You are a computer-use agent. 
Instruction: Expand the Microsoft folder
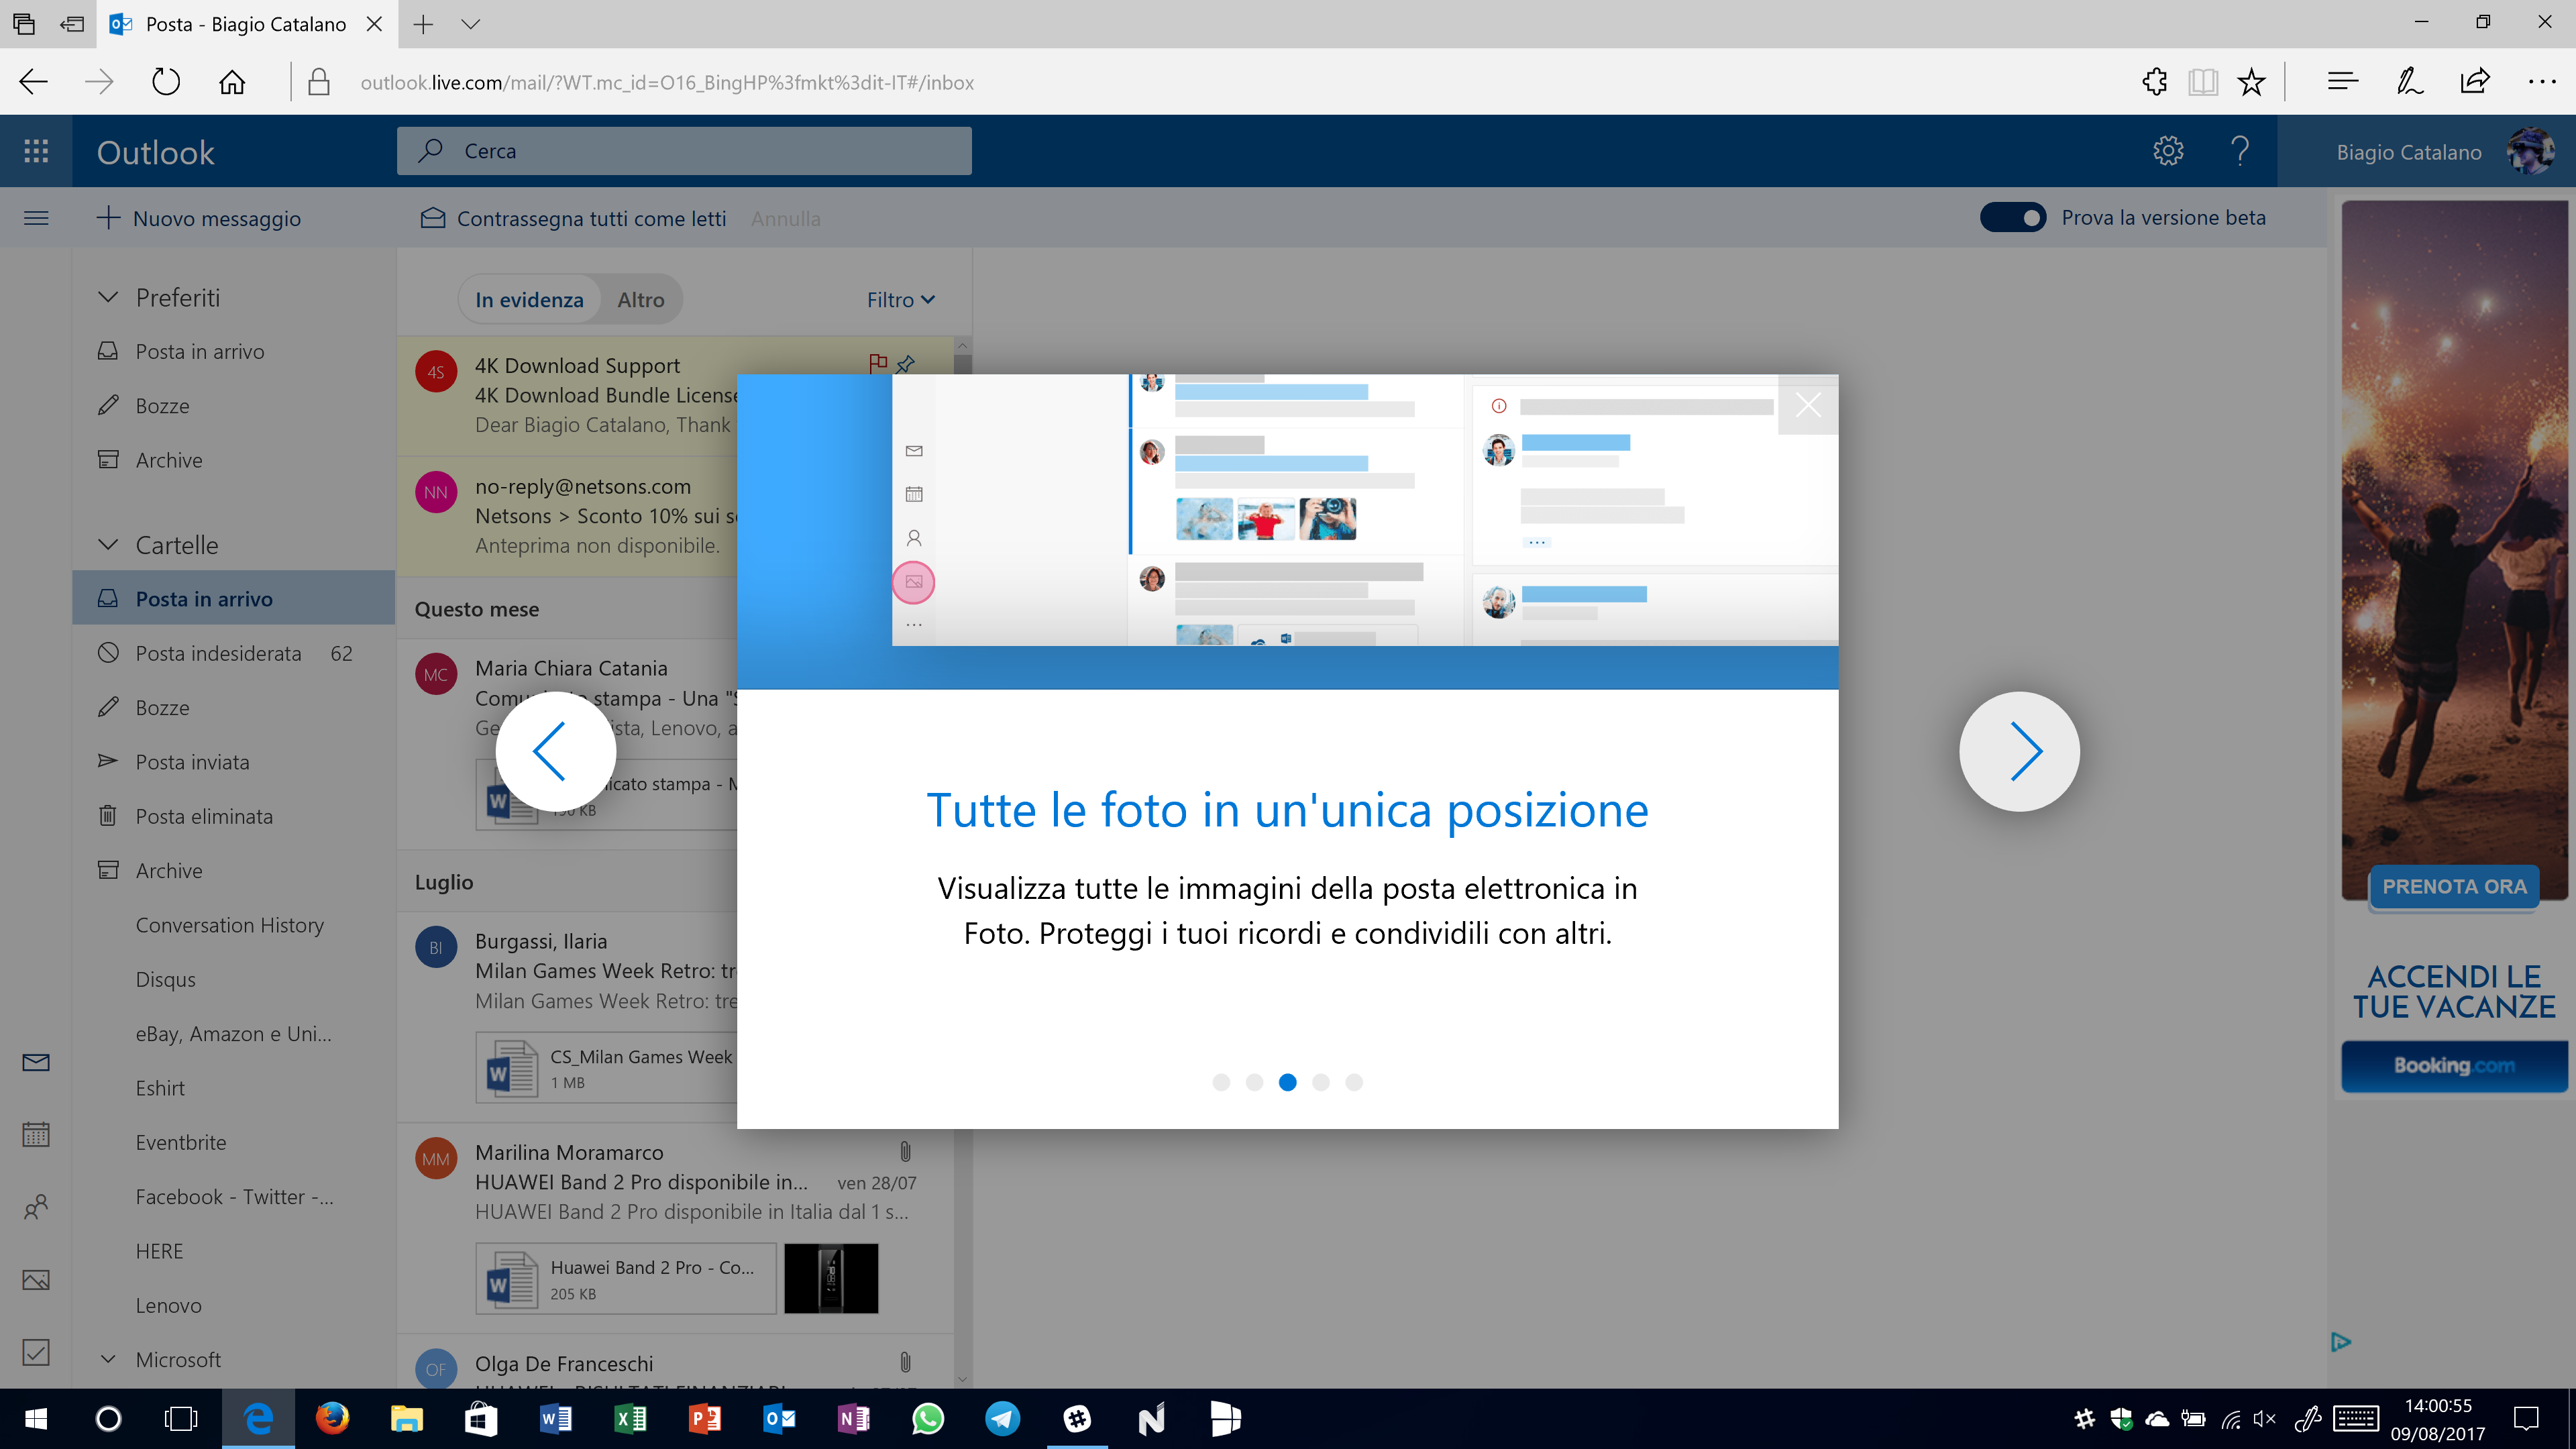coord(108,1359)
